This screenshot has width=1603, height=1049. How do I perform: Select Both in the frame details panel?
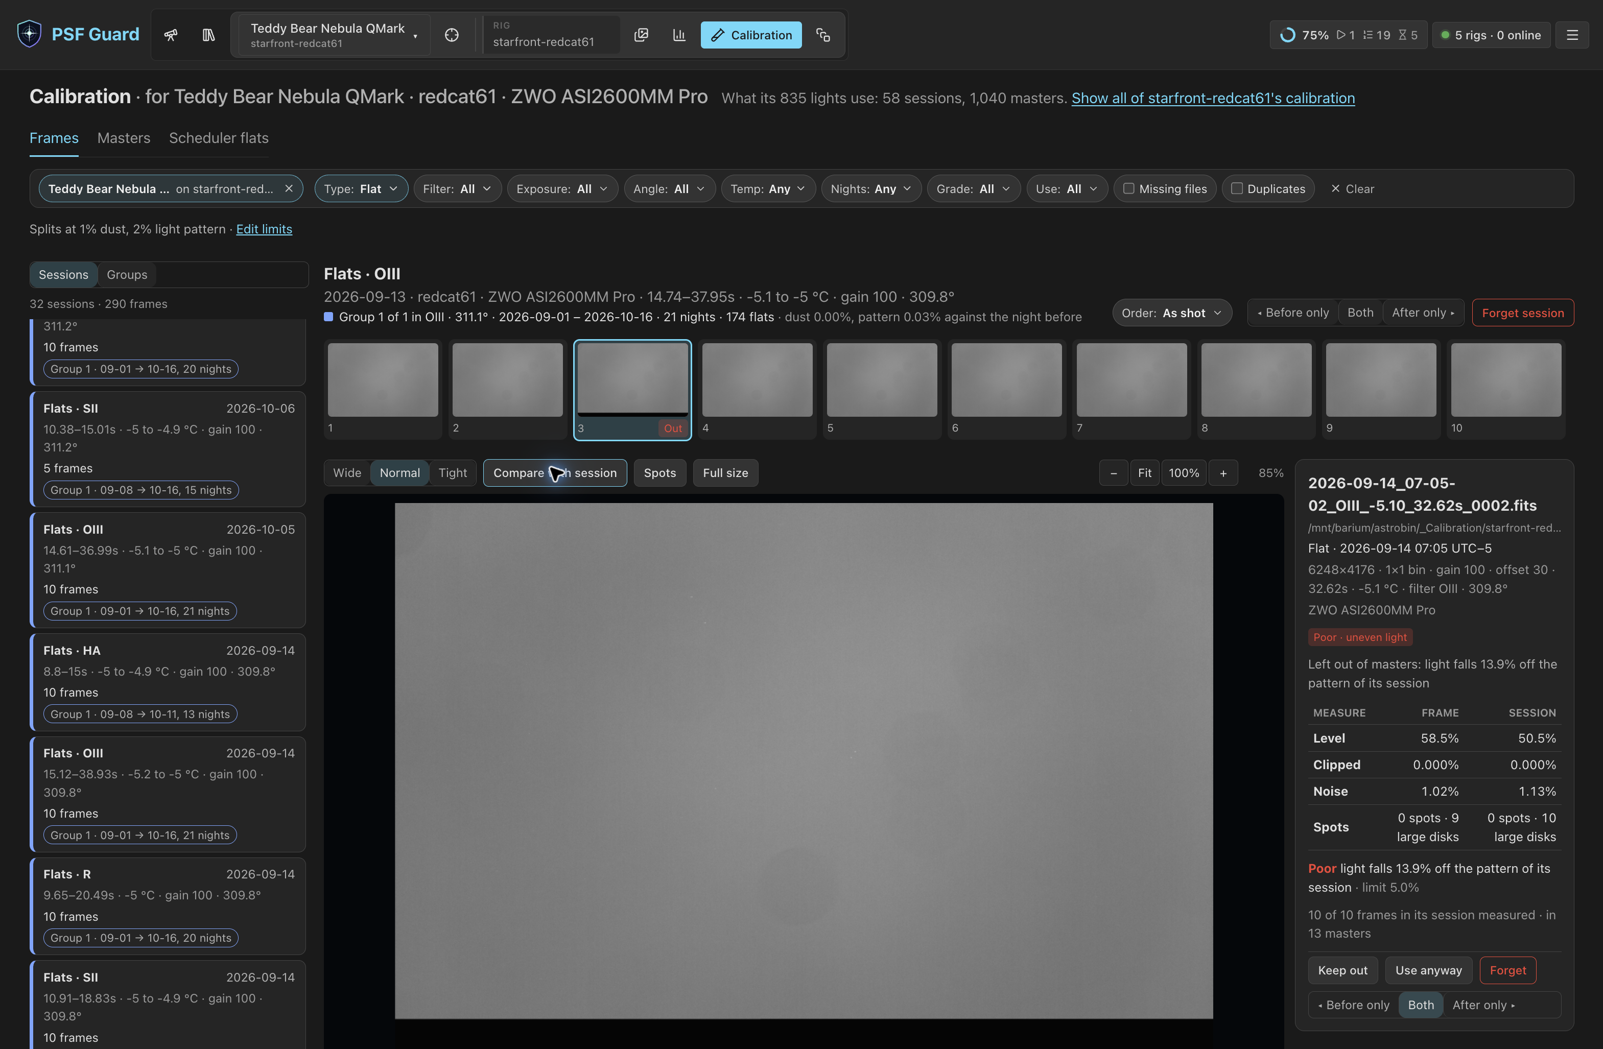pos(1421,1005)
